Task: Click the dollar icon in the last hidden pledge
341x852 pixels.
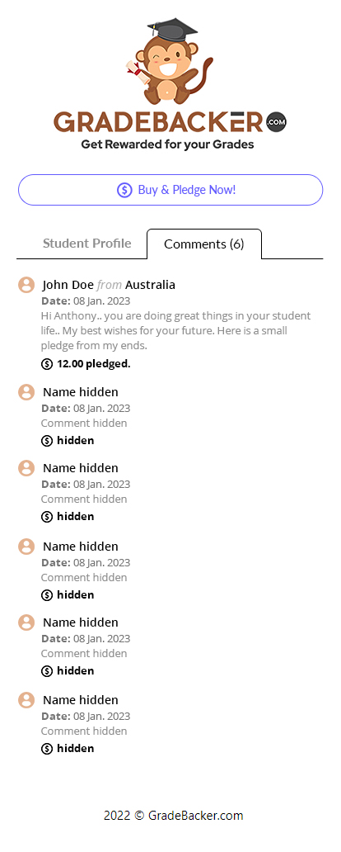Action: click(47, 749)
